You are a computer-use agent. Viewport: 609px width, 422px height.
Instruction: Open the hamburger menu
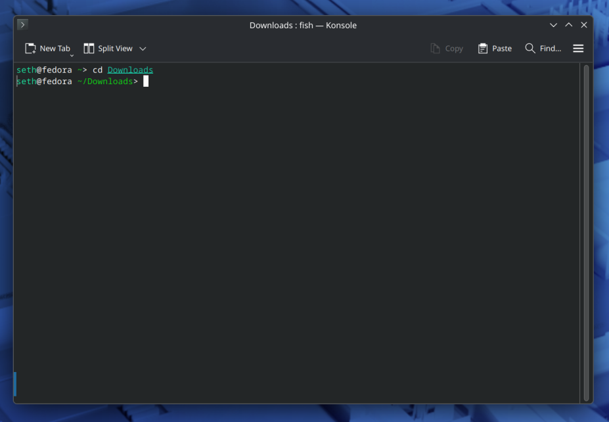pyautogui.click(x=578, y=49)
